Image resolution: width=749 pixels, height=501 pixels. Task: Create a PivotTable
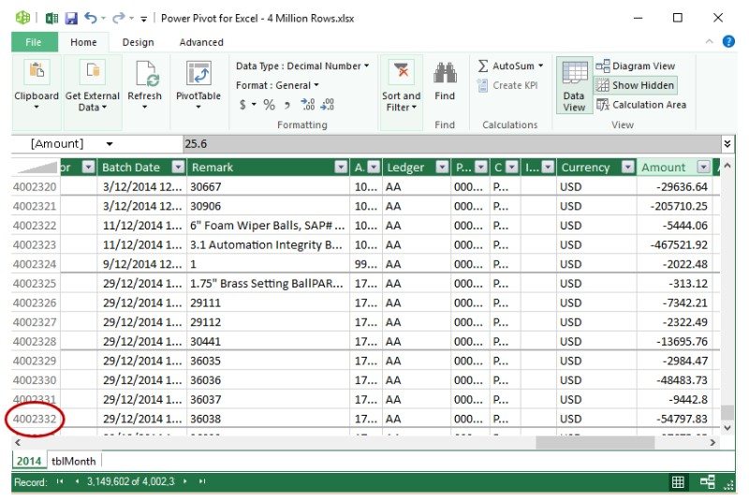(x=198, y=83)
